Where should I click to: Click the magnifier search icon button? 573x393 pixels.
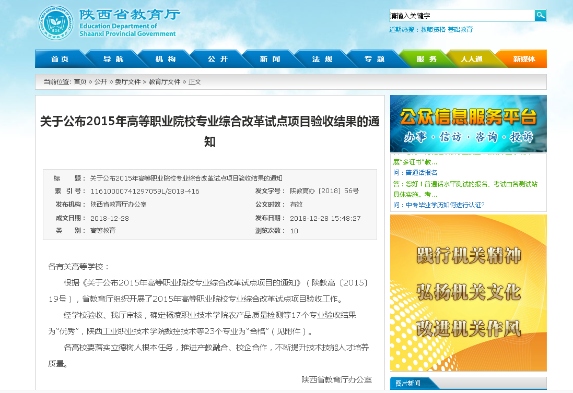click(540, 16)
